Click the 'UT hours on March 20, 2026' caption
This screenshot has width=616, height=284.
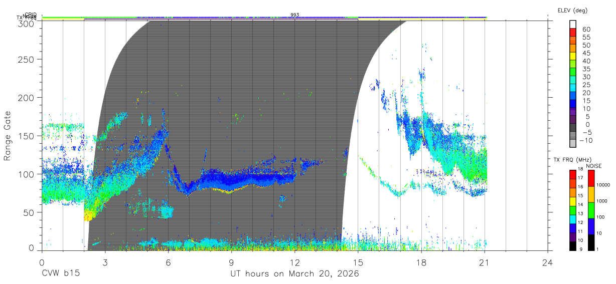pos(294,274)
